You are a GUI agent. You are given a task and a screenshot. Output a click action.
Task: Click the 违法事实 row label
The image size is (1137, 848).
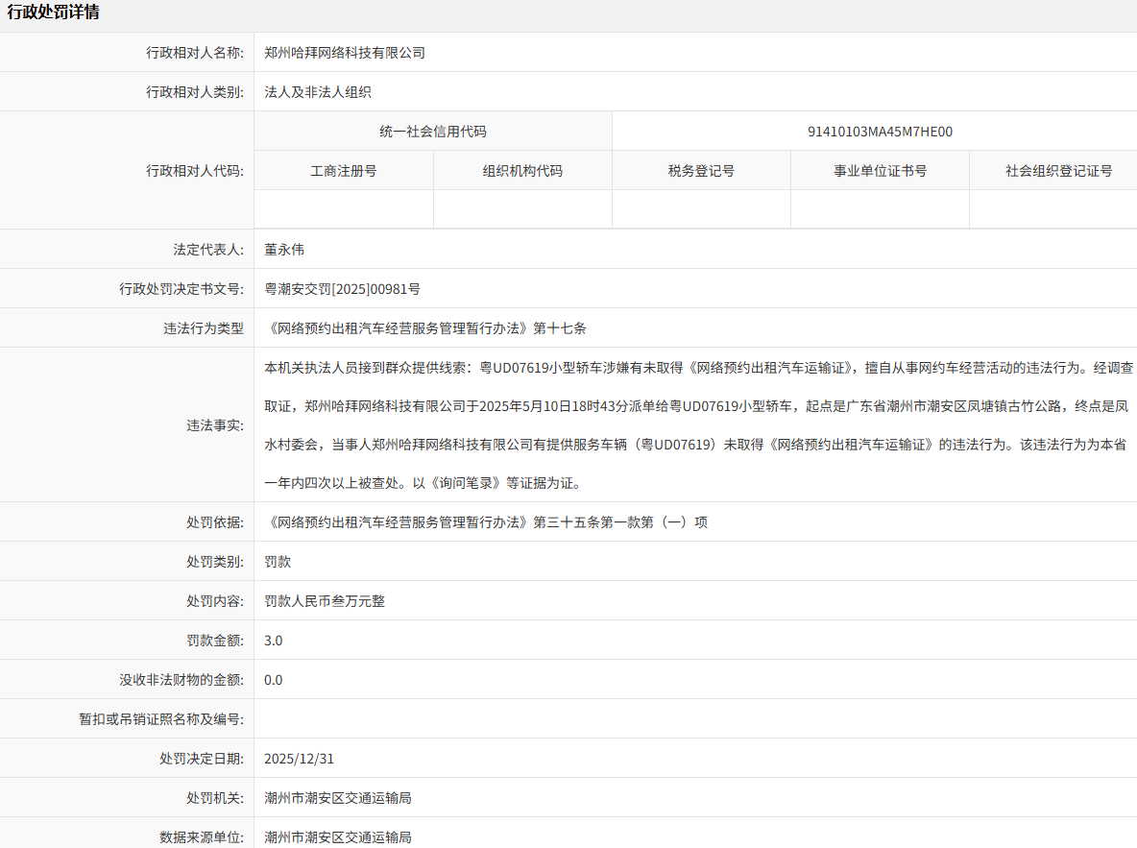click(215, 424)
